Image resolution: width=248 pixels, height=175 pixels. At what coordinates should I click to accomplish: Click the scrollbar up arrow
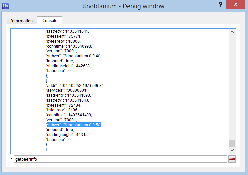tap(232, 32)
